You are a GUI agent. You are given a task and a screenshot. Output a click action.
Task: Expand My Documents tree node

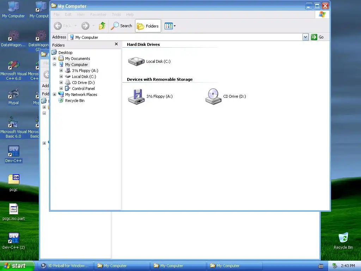[55, 59]
